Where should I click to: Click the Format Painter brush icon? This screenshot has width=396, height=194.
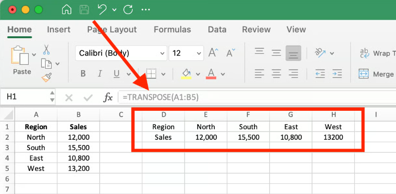[x=47, y=77]
